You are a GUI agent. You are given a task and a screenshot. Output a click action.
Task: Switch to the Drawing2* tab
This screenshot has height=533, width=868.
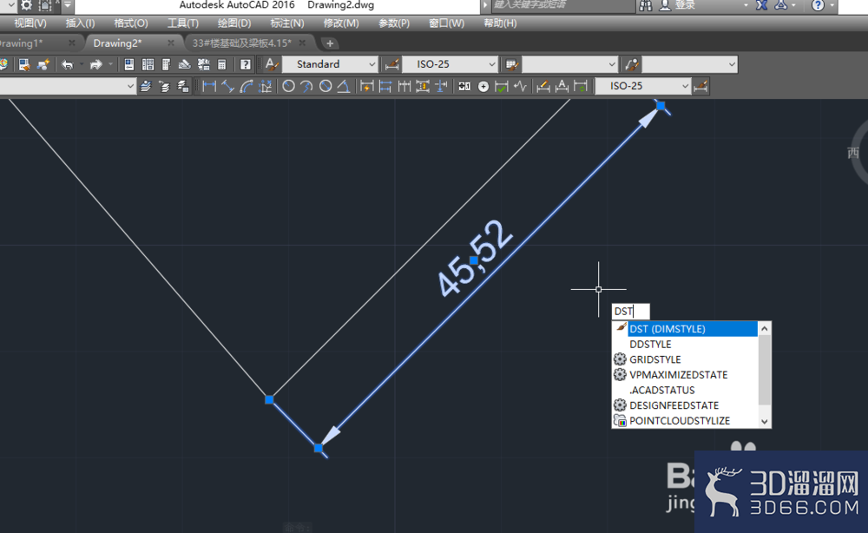(117, 43)
